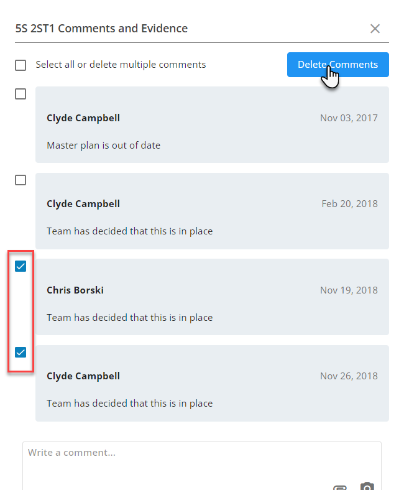This screenshot has width=404, height=490.
Task: Click the paperclip attachment icon
Action: [x=339, y=487]
